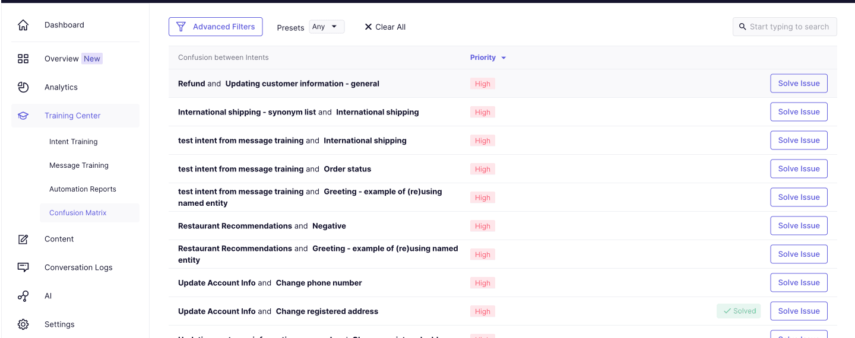Toggle Priority column sort arrow

503,58
